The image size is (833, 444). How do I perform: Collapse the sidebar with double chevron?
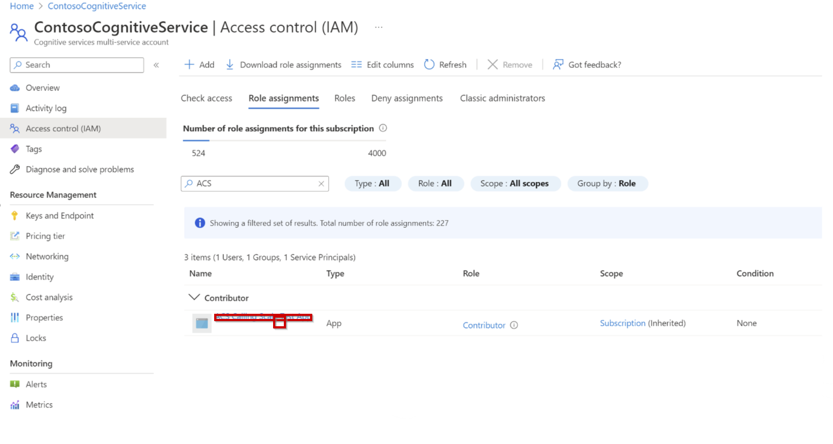pos(156,65)
